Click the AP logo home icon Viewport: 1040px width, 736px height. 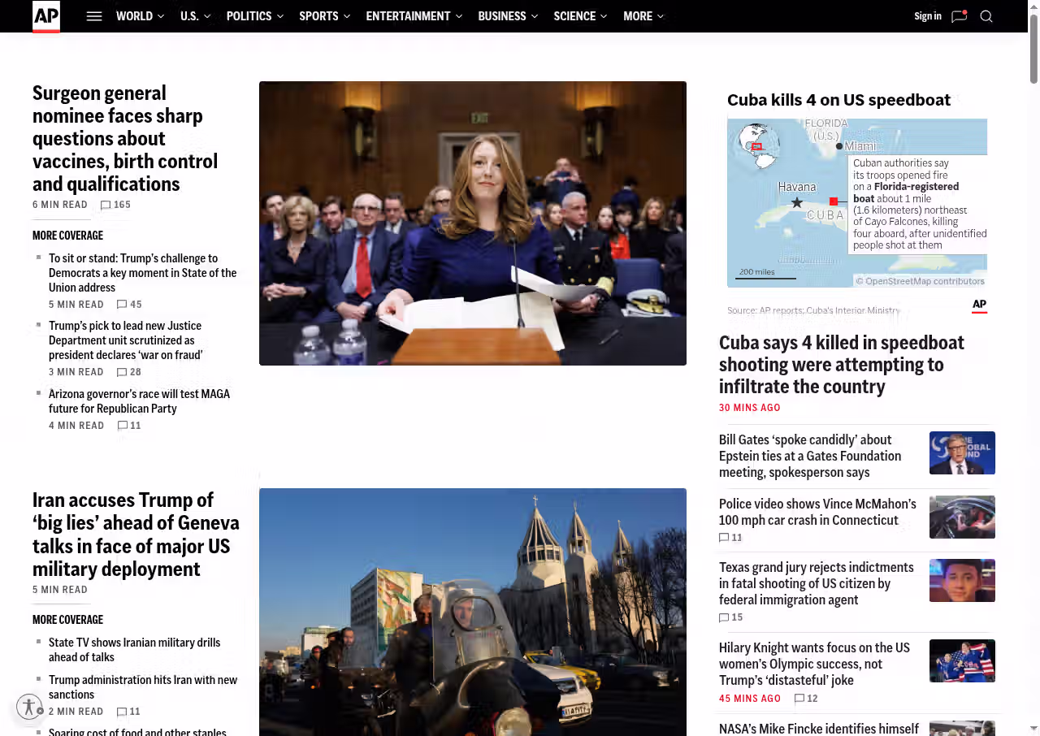click(x=46, y=16)
